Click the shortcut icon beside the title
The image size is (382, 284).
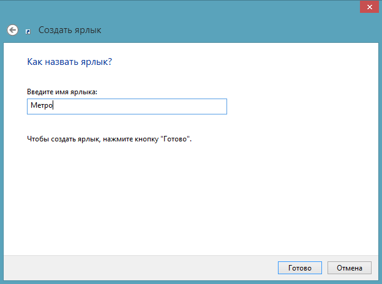28,32
